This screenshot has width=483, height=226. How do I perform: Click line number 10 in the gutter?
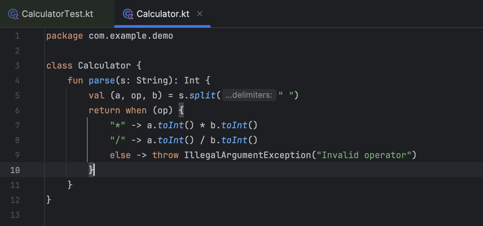tap(15, 170)
